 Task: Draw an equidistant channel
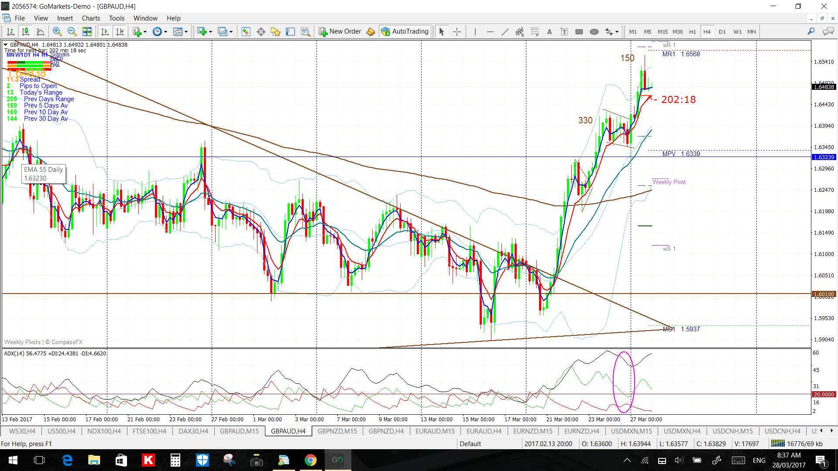519,31
